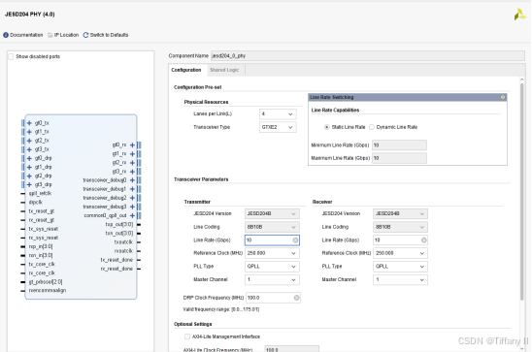Open Transmitter JESD204 Version dropdown
The width and height of the screenshot is (532, 352).
pos(272,213)
